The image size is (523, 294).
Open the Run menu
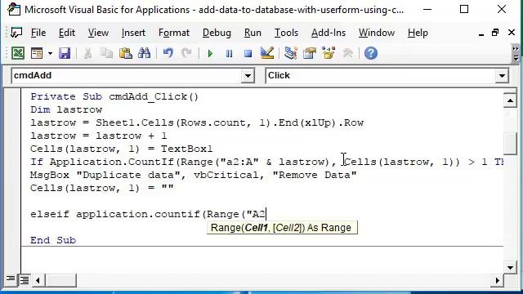coord(253,33)
